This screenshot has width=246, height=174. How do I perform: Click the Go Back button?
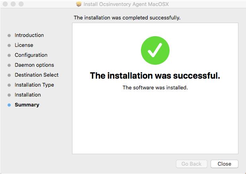pos(191,164)
